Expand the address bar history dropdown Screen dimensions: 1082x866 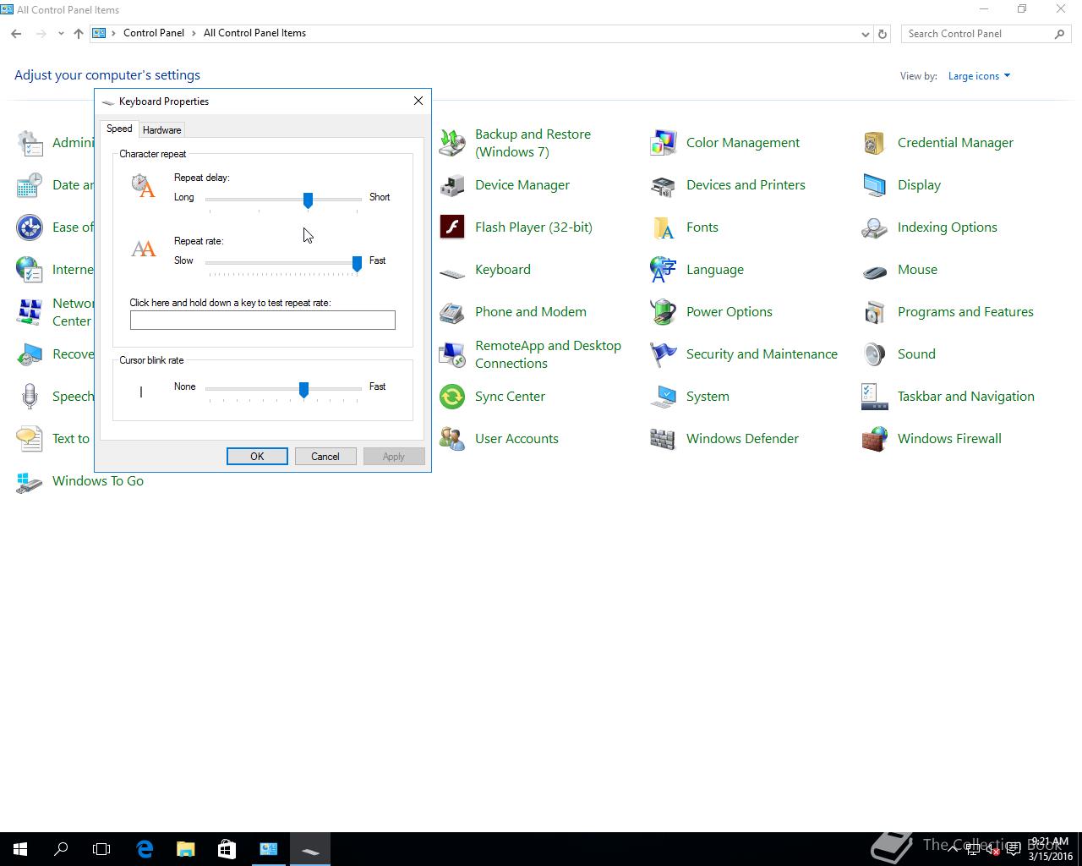865,34
